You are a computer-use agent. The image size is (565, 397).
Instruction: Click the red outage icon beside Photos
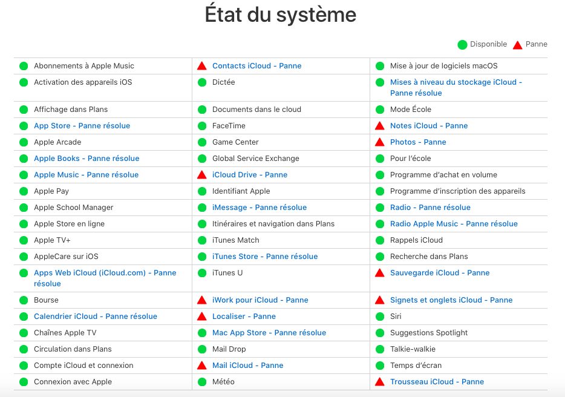[380, 142]
